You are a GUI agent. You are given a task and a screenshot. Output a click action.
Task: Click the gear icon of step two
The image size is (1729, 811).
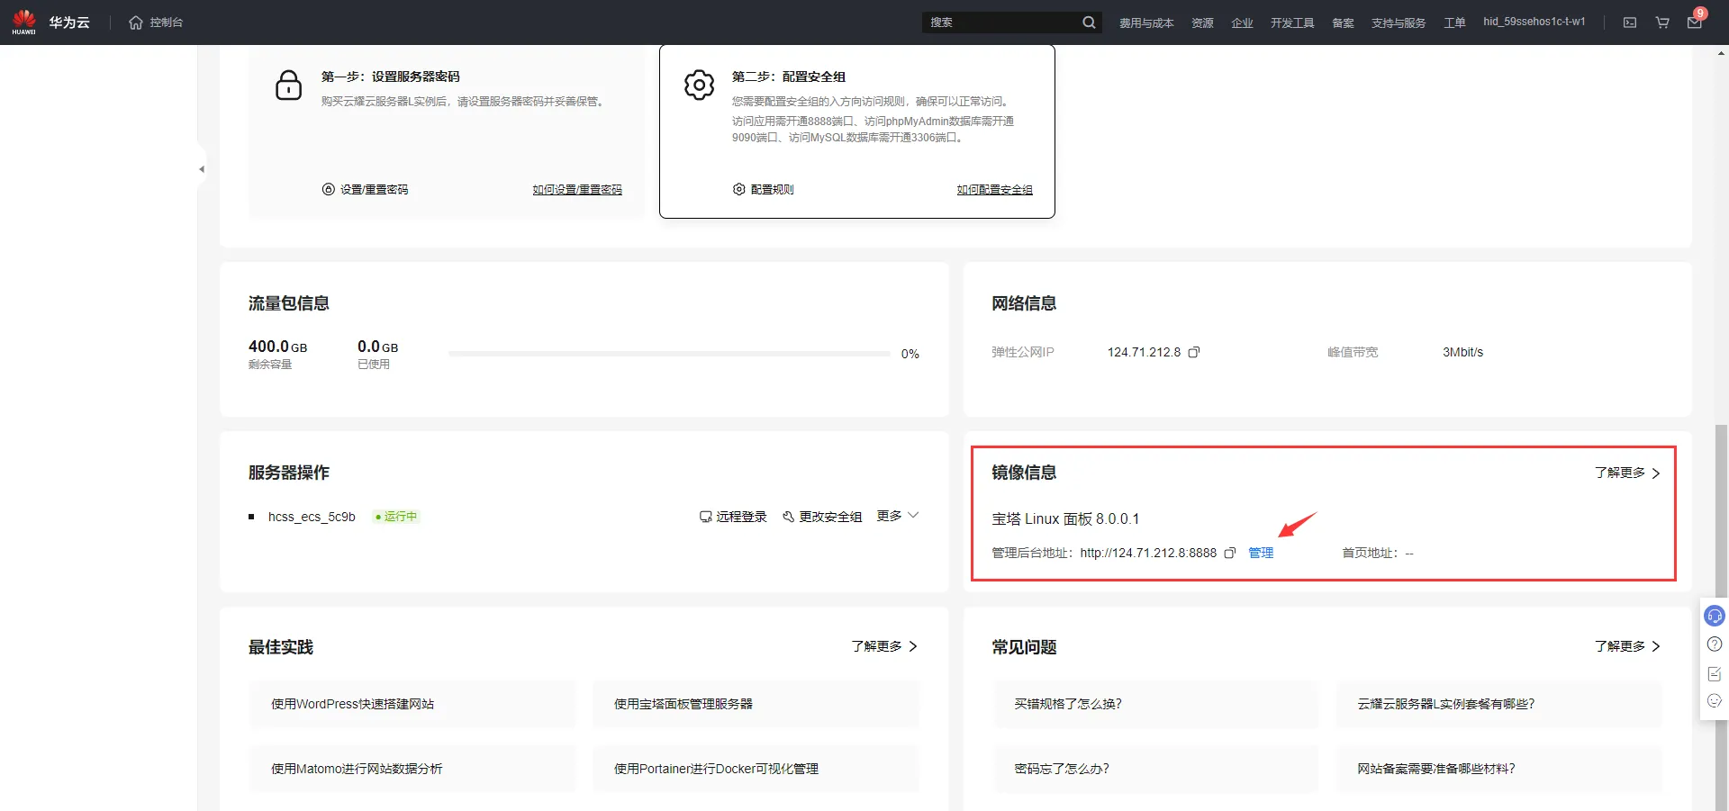pyautogui.click(x=699, y=86)
